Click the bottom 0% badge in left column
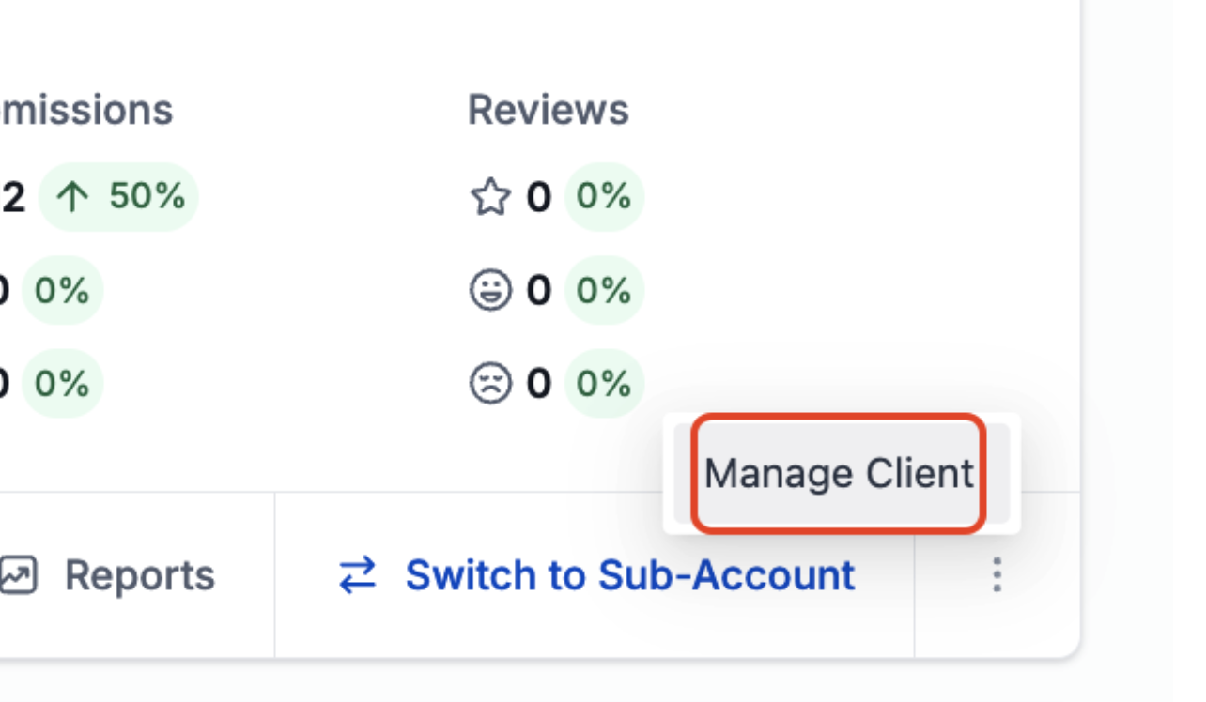Screen dimensions: 1206x702 point(63,383)
